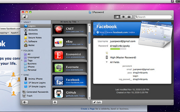
Task: Collapse the FOLDERS section triangle
Action: tap(22, 51)
